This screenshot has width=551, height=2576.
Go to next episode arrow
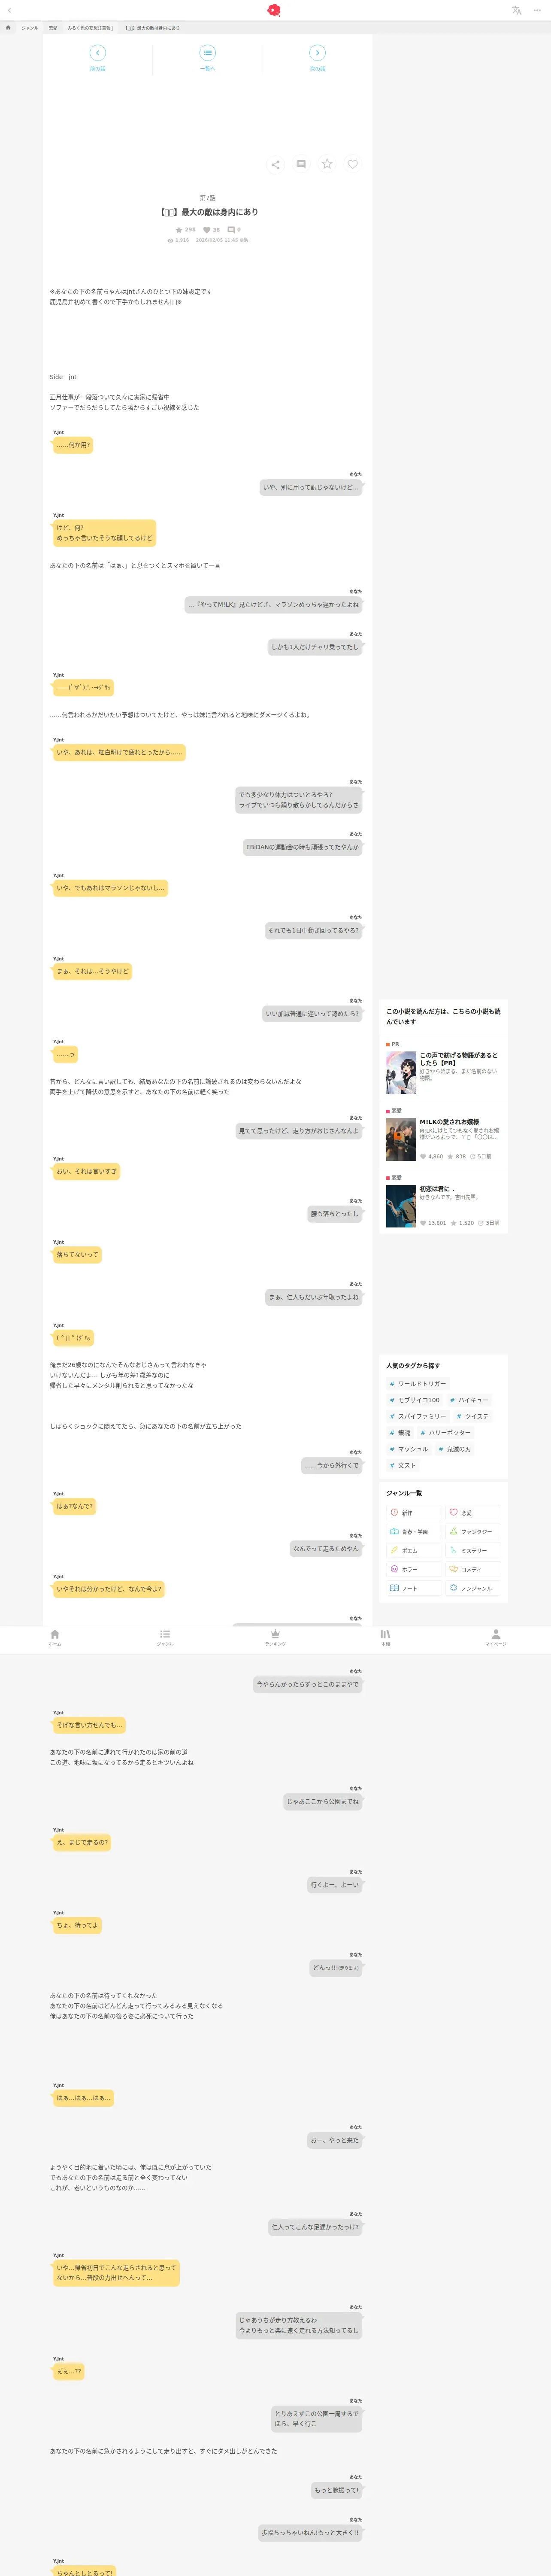click(317, 53)
